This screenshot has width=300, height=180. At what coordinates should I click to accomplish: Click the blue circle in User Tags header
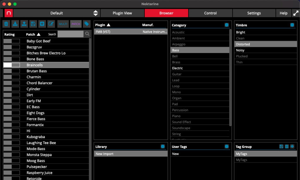[227, 146]
